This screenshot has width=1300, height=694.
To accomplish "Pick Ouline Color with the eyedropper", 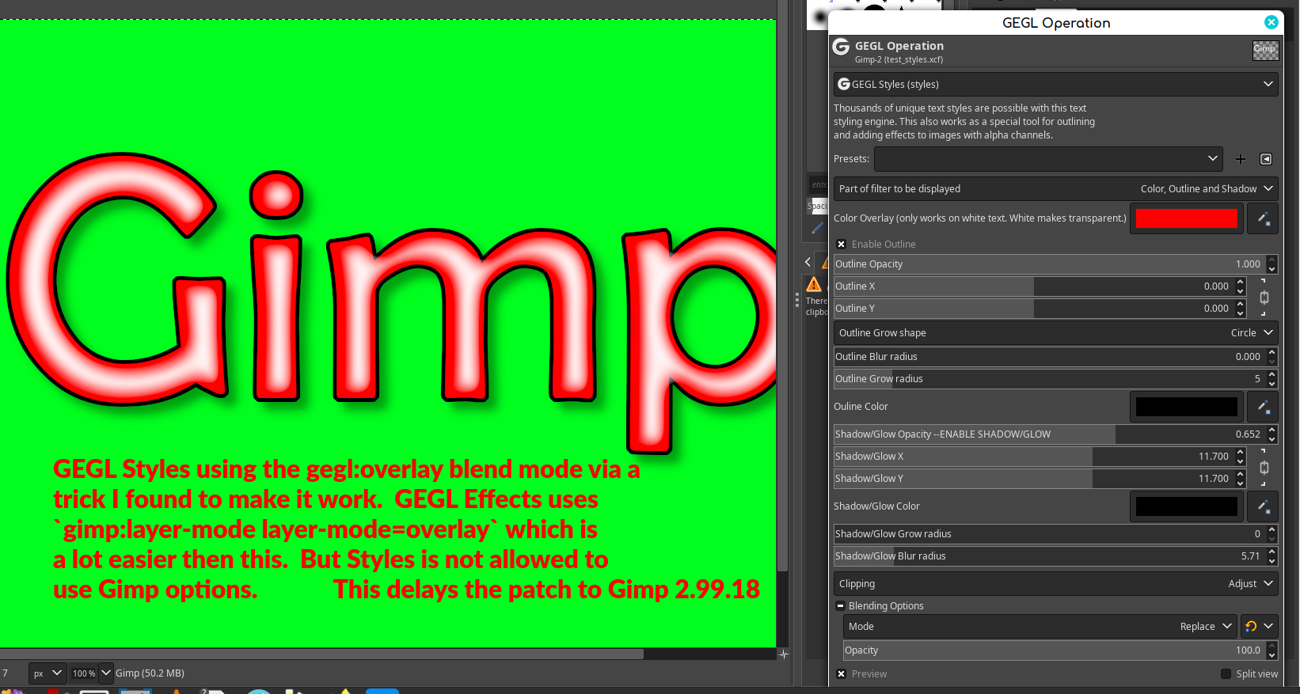I will tap(1263, 407).
